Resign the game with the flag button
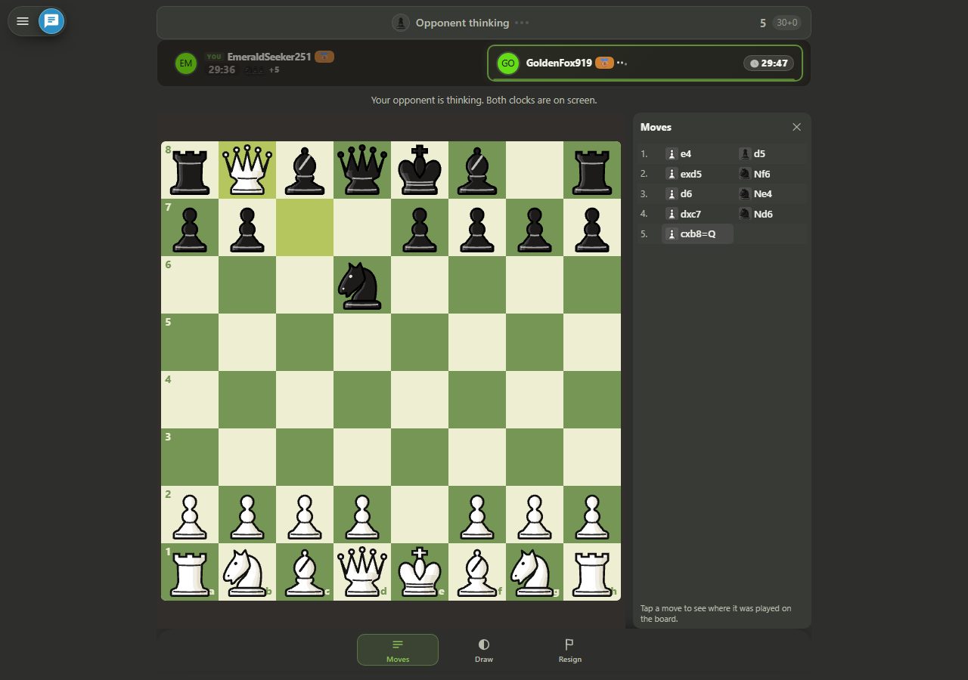The image size is (968, 680). (569, 650)
